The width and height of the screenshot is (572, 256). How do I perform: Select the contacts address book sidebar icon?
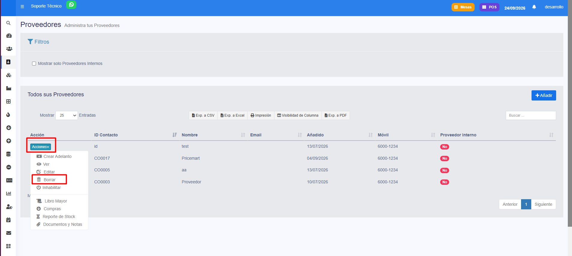pyautogui.click(x=8, y=62)
